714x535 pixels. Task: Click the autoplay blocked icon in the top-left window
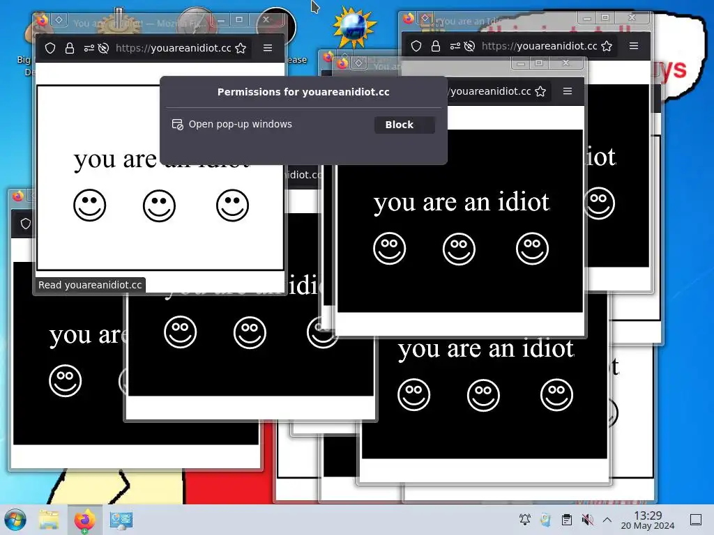[x=104, y=48]
